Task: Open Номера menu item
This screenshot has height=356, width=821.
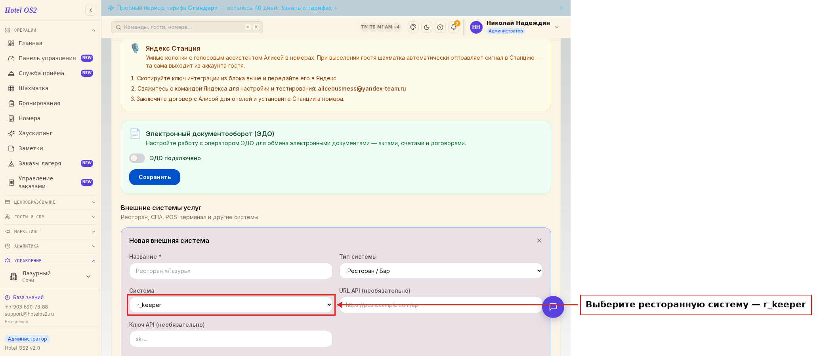Action: click(50, 118)
